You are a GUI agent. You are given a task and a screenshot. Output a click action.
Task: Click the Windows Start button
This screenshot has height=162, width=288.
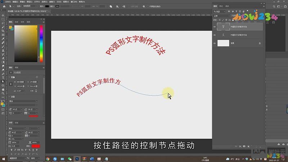coord(4,159)
